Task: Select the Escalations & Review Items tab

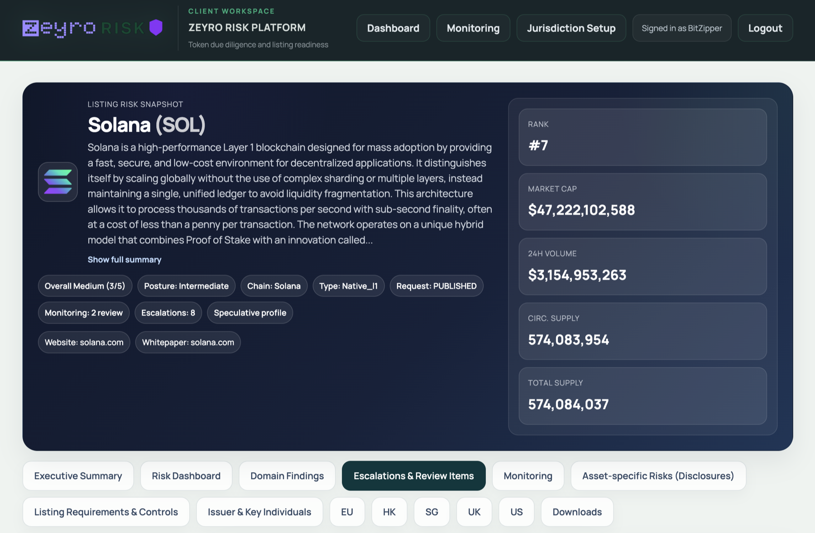Action: tap(413, 475)
